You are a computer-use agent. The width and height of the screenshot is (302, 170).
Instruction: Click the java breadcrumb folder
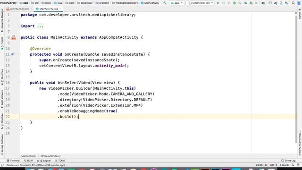[58, 3]
